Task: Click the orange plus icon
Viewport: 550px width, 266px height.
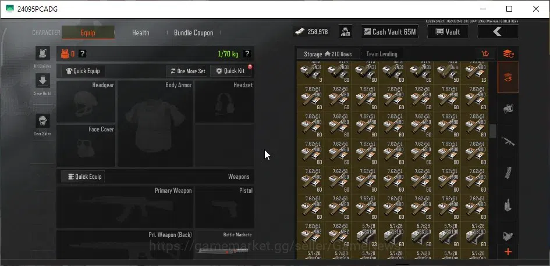Action: [x=508, y=252]
